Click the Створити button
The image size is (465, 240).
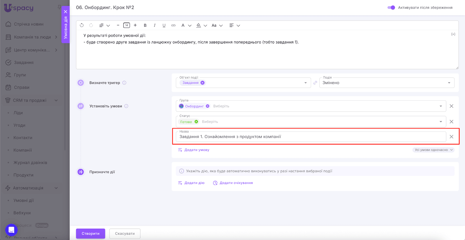tap(90, 233)
